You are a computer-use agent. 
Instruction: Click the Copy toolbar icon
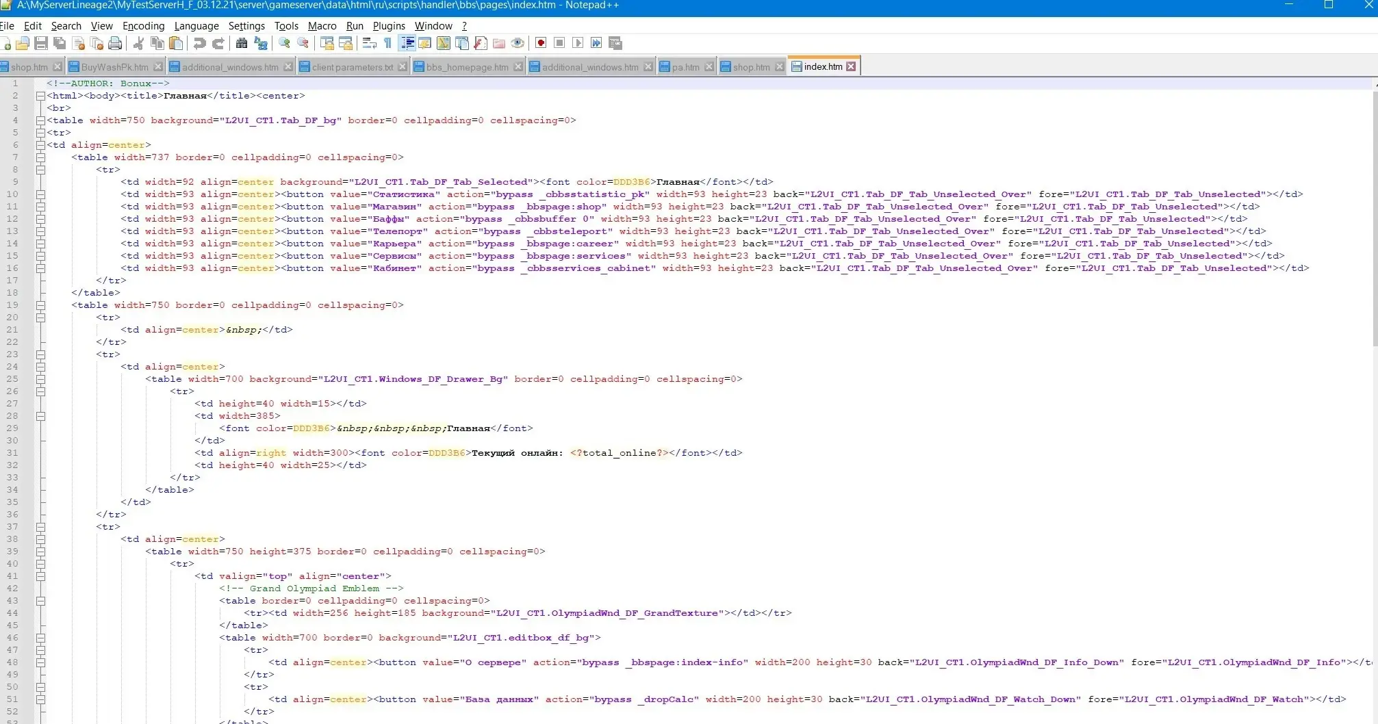click(157, 43)
